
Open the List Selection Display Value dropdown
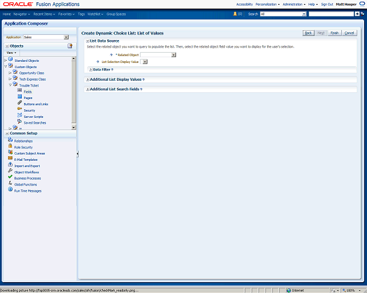click(145, 62)
